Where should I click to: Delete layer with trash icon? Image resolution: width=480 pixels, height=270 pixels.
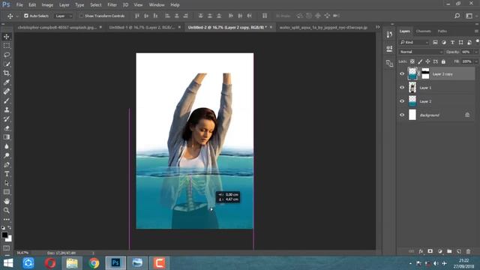pyautogui.click(x=468, y=251)
